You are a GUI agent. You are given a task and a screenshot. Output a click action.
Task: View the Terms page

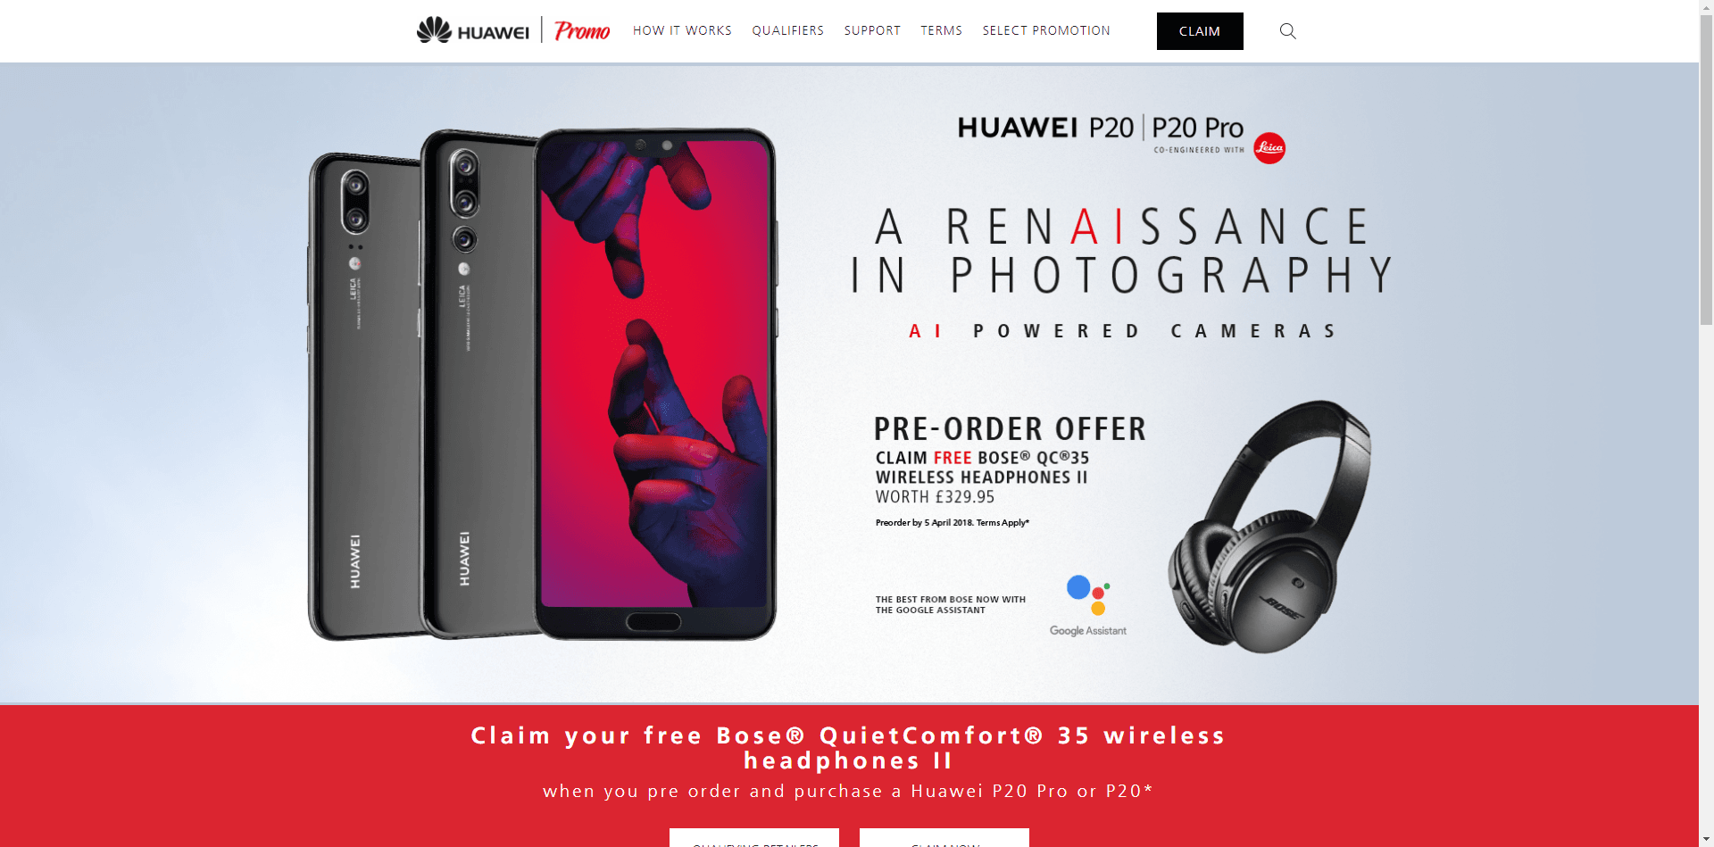[x=942, y=30]
